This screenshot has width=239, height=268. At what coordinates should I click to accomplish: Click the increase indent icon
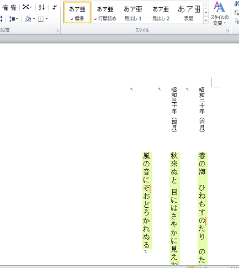(x=13, y=8)
